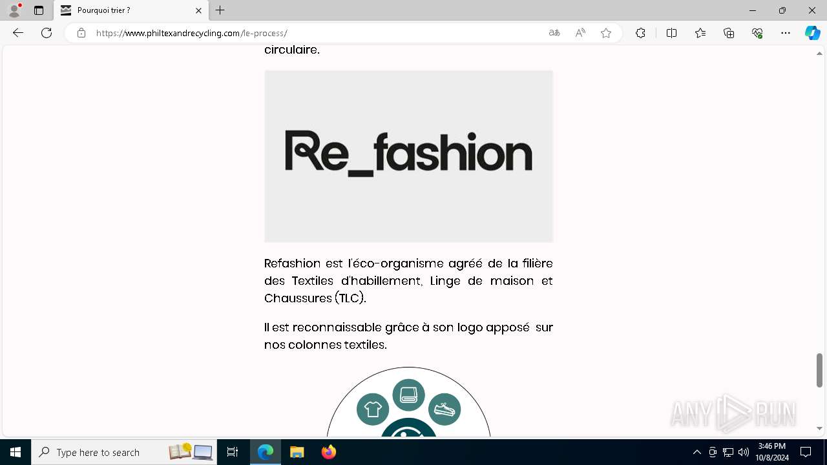Viewport: 827px width, 465px height.
Task: Open Settings and more menu
Action: tap(786, 33)
